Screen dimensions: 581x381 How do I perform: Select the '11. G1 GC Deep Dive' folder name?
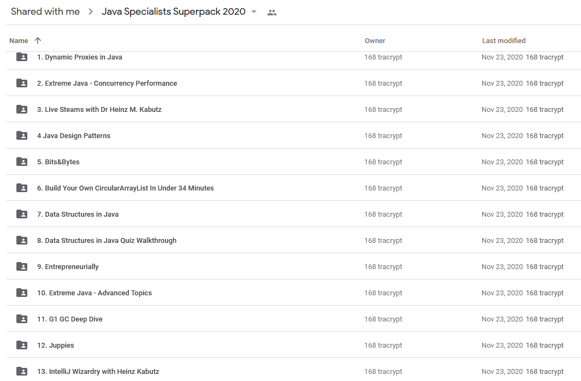[x=70, y=319]
